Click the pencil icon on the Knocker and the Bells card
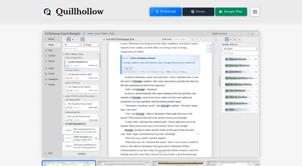The image size is (302, 166). 68,78
